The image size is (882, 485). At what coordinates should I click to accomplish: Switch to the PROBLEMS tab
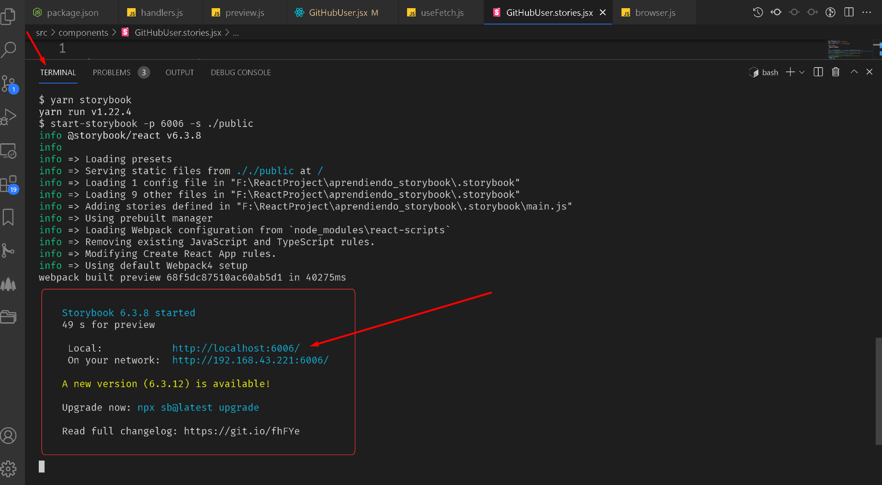click(112, 72)
